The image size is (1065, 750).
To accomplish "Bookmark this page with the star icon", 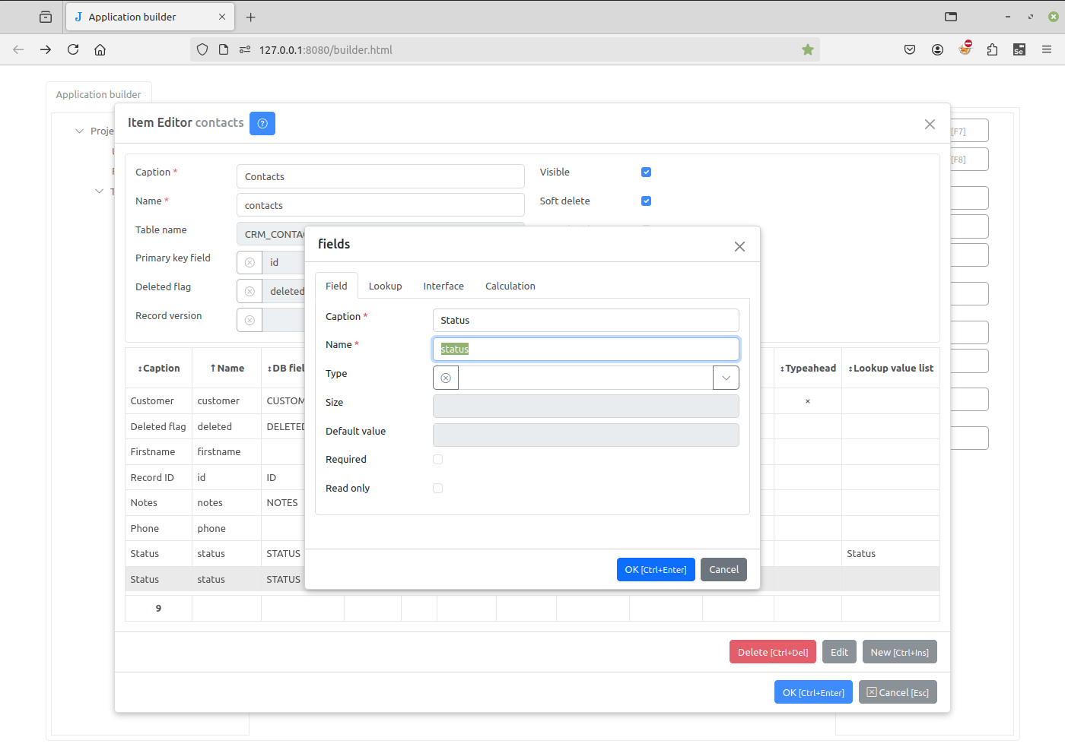I will (x=808, y=50).
